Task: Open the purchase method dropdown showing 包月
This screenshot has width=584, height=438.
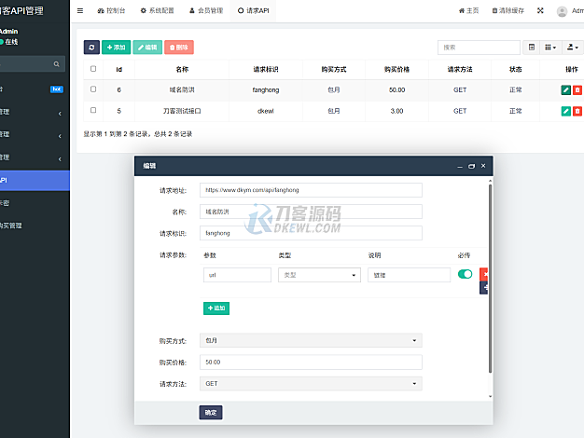Action: pyautogui.click(x=311, y=340)
